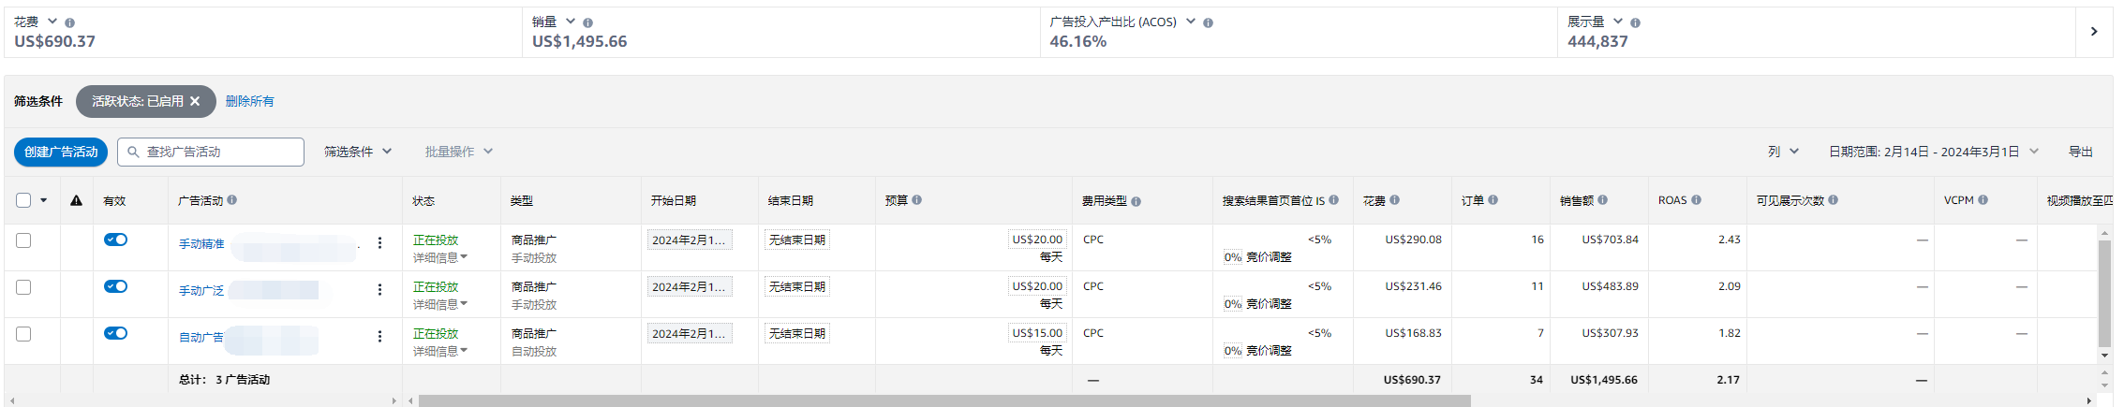
Task: Click the 创建广告活动 button
Action: 61,152
